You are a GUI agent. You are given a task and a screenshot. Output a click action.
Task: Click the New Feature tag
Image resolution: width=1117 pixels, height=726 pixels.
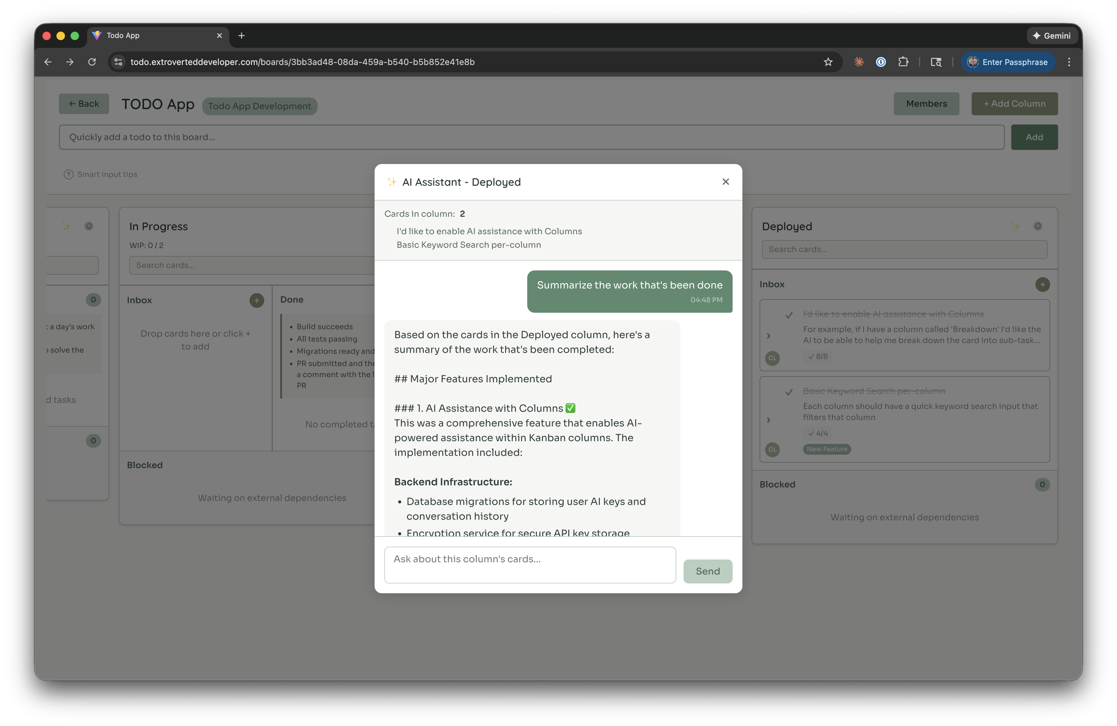point(826,449)
